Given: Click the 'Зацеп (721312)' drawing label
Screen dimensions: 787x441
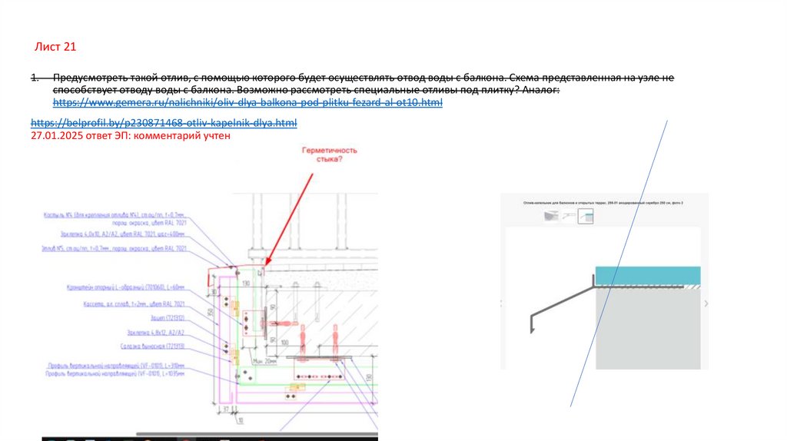Looking at the screenshot, I should [168, 318].
